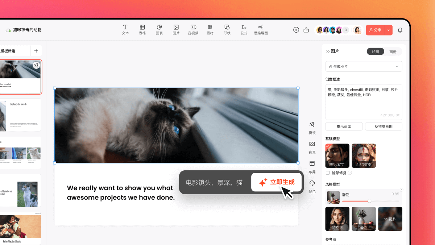Image resolution: width=435 pixels, height=245 pixels.
Task: Open the 思维导图 mind map tool
Action: coord(260,30)
